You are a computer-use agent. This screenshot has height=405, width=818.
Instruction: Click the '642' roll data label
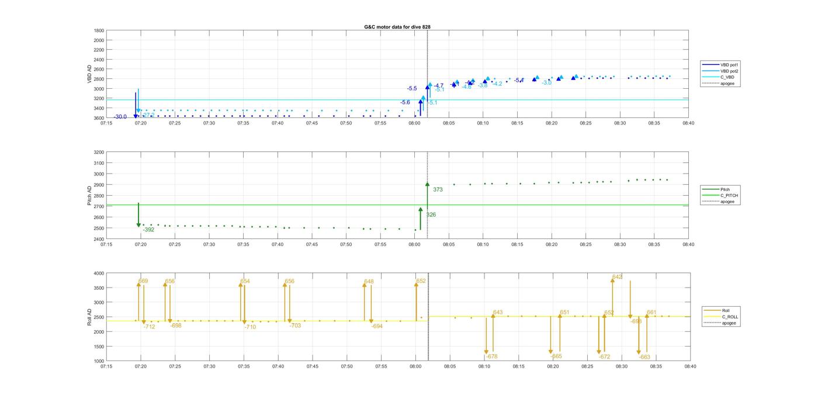(618, 276)
